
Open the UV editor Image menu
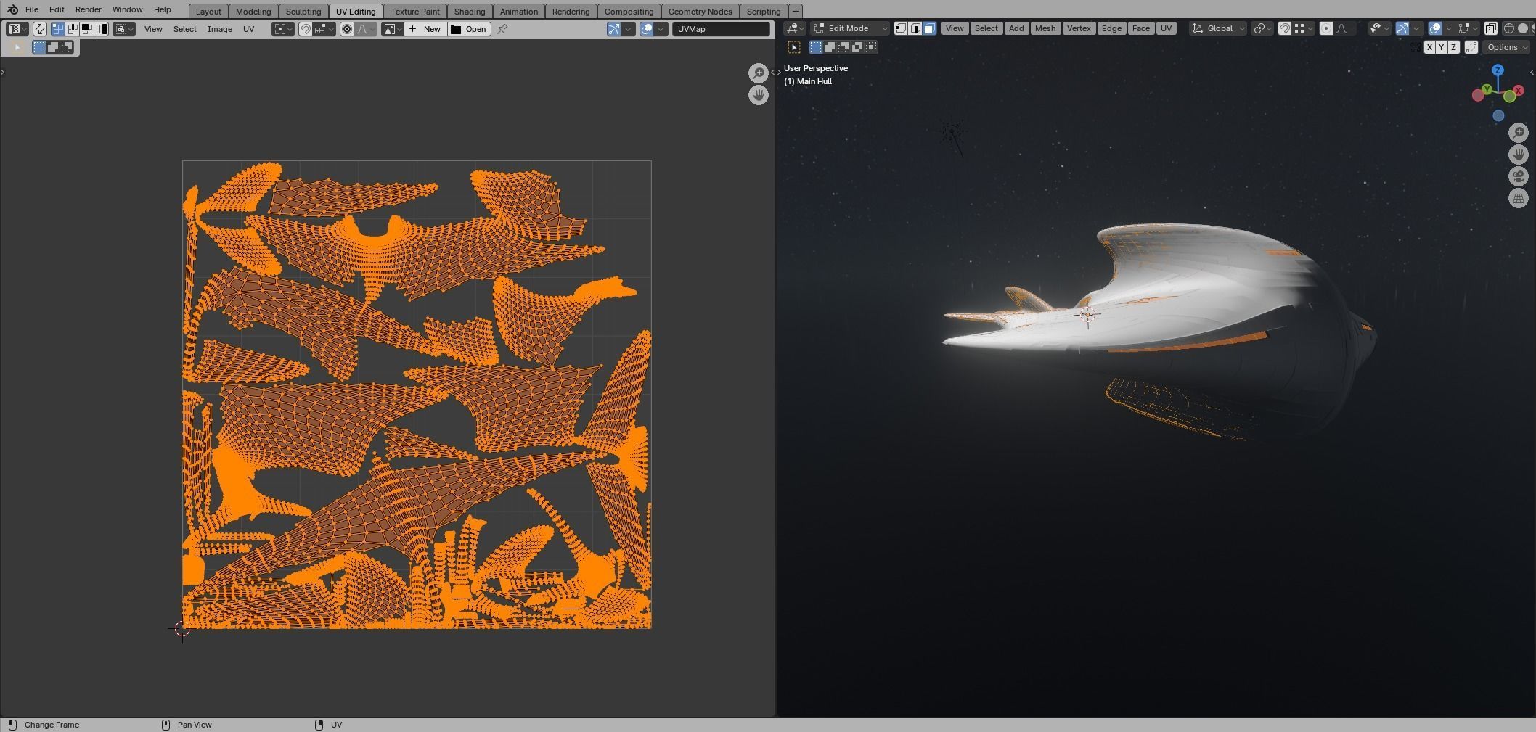(220, 29)
